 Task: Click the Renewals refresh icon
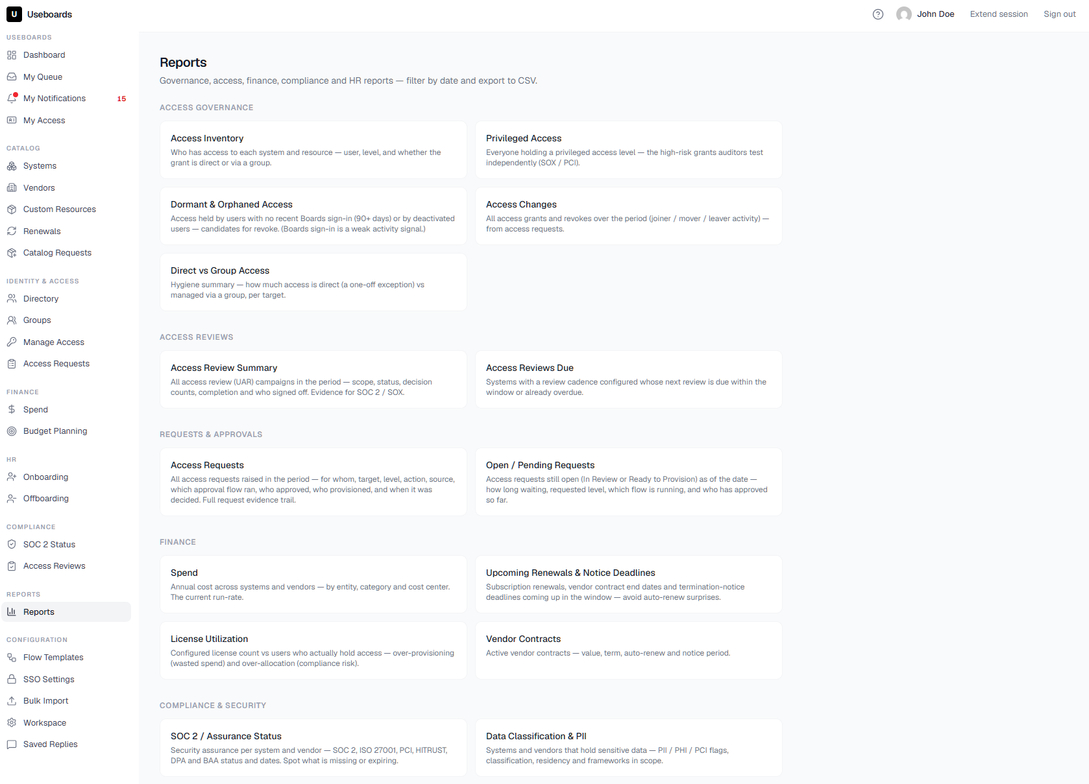tap(12, 231)
